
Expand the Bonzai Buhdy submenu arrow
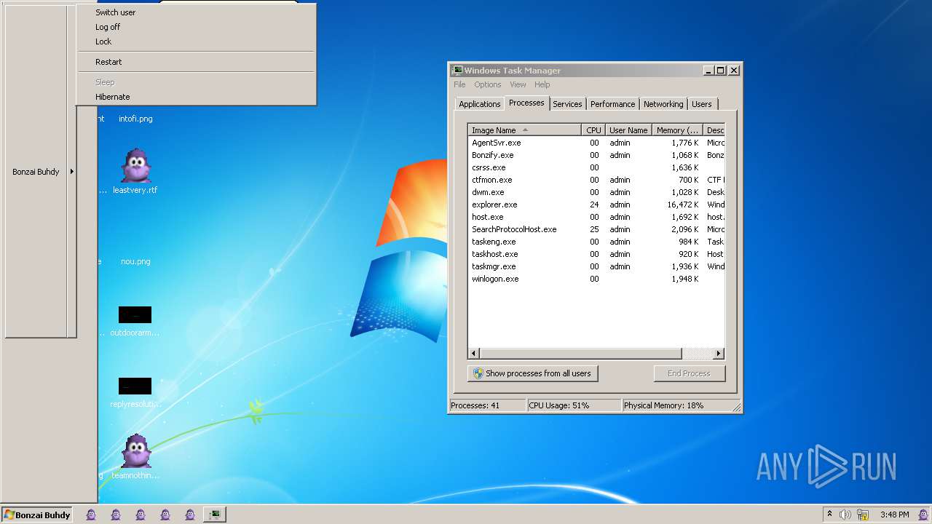pos(71,172)
